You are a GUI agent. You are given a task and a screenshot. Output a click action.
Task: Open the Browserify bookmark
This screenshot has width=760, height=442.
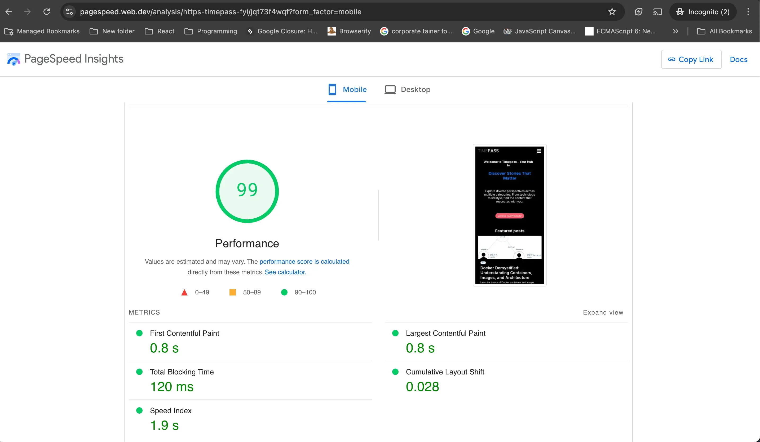click(x=349, y=31)
